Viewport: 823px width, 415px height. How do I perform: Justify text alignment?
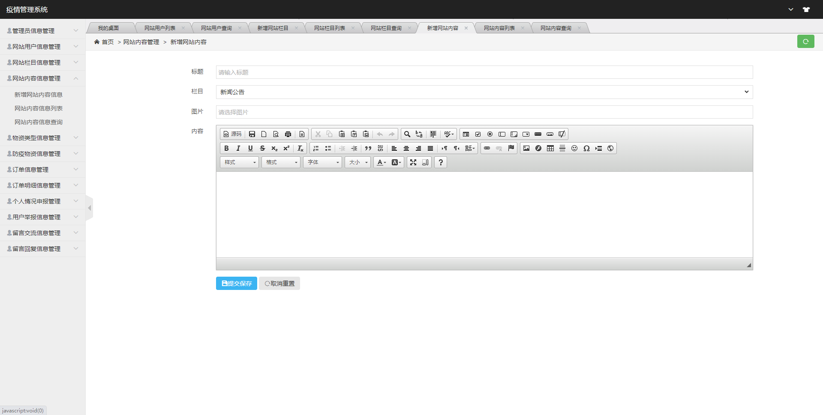coord(430,148)
